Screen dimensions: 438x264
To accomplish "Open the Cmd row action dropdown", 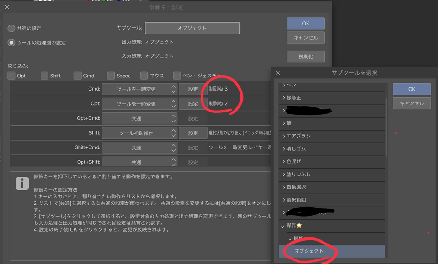I will (139, 89).
